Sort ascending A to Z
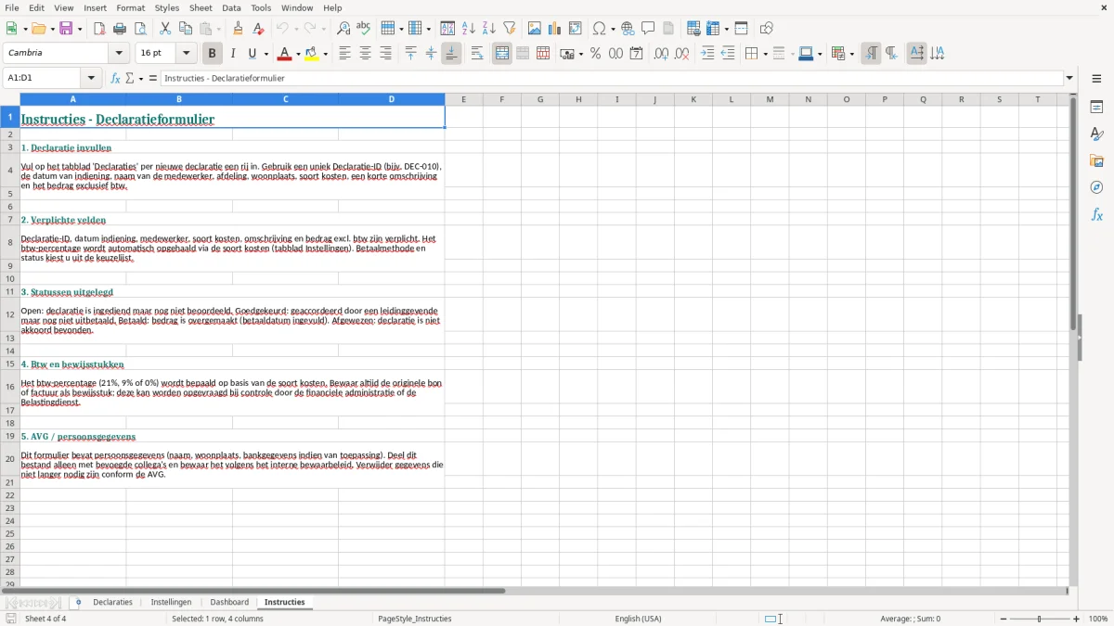 pyautogui.click(x=468, y=29)
